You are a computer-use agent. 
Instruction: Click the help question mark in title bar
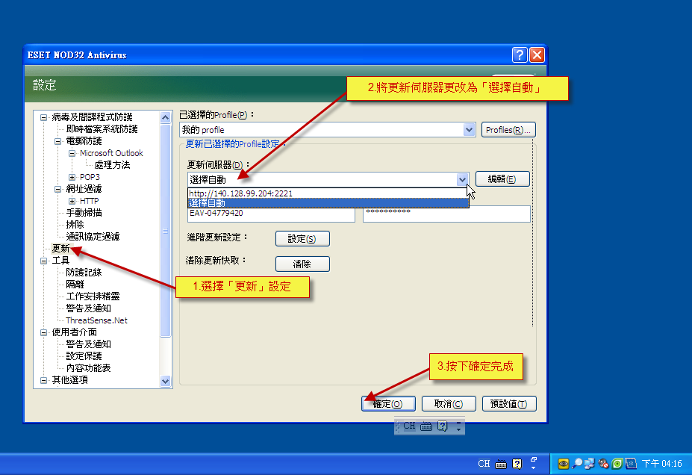(x=520, y=55)
